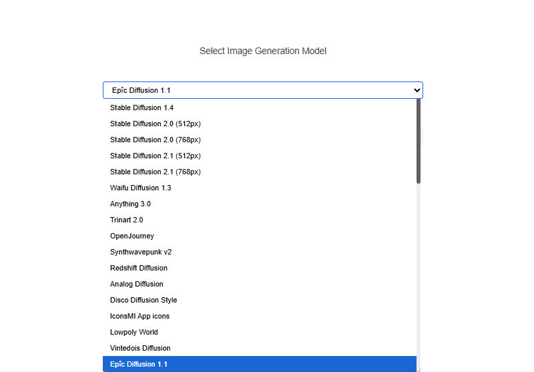Image resolution: width=534 pixels, height=372 pixels.
Task: Select Synthwavepunk v2 option
Action: click(260, 252)
